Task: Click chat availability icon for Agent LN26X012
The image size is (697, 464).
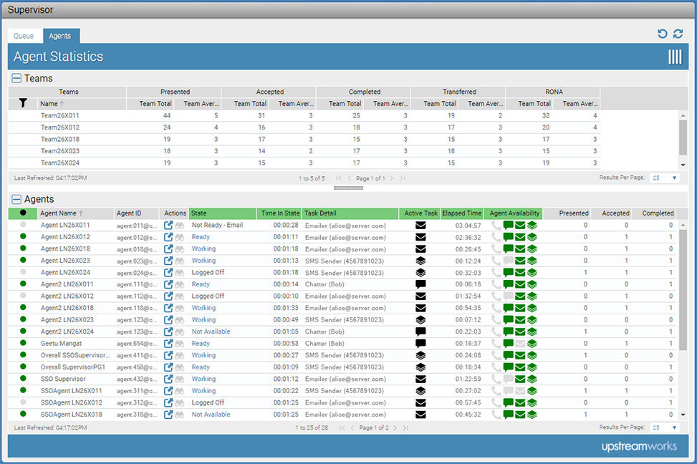Action: [x=508, y=237]
